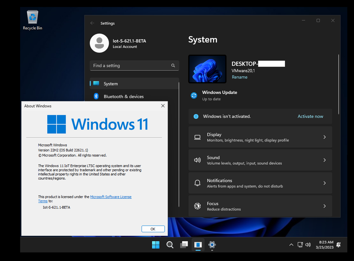Click the Windows Update sync icon
Image resolution: width=354 pixels, height=261 pixels.
[x=194, y=96]
